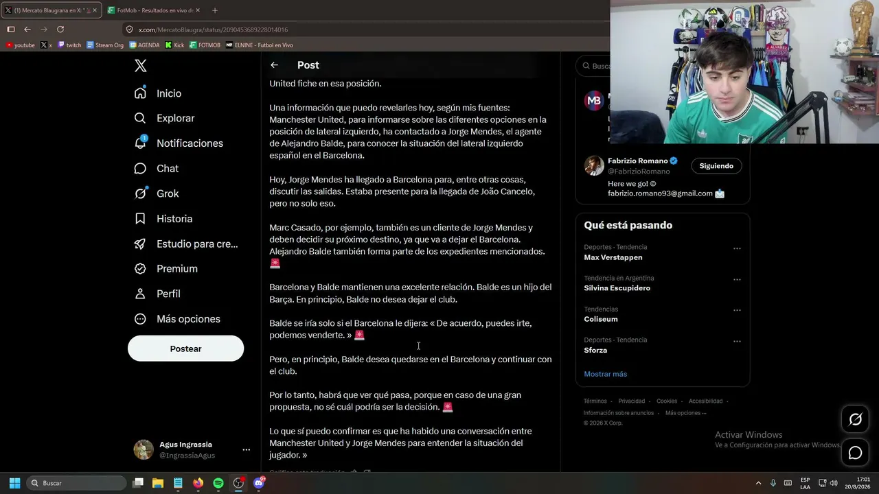Open the Kick bookmark
The width and height of the screenshot is (879, 494).
[x=174, y=45]
